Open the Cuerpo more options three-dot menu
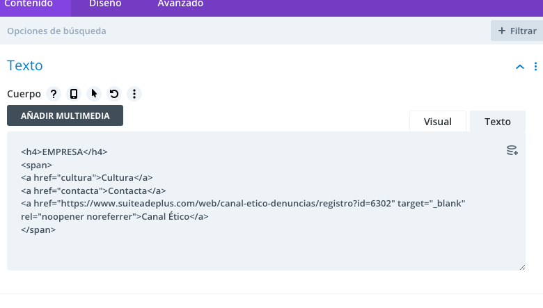The height and width of the screenshot is (308, 543). (134, 94)
